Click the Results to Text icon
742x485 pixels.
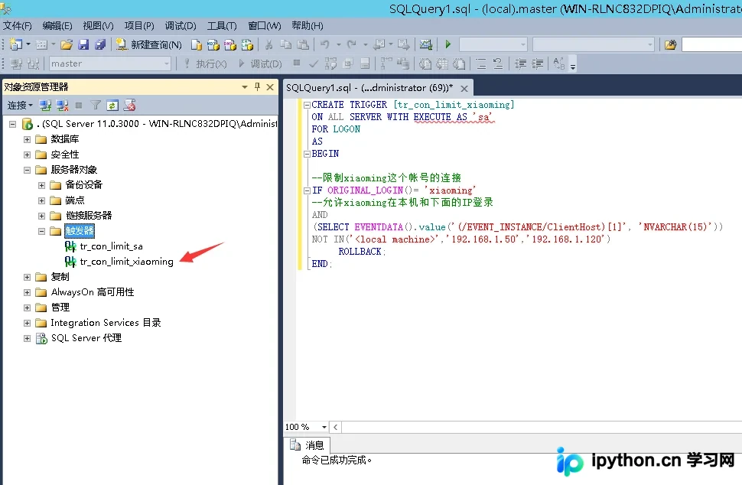pyautogui.click(x=425, y=63)
